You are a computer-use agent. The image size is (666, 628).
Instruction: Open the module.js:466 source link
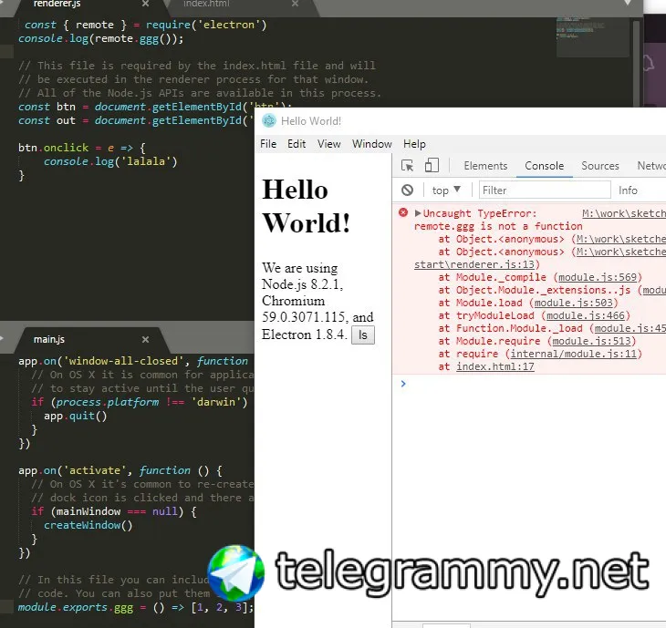pyautogui.click(x=586, y=315)
